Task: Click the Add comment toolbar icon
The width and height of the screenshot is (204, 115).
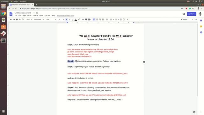Action: 86,19
